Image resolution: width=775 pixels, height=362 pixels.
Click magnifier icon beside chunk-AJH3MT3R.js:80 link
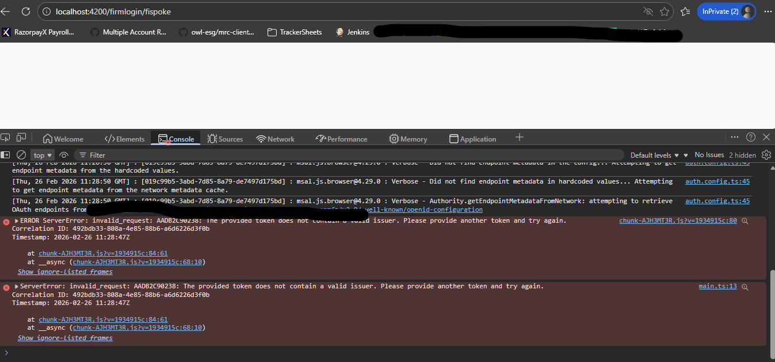coord(745,221)
